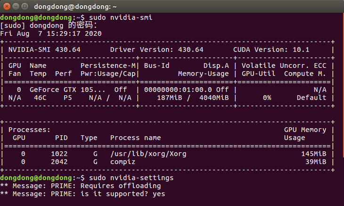Click PID 2042 in the process list
The image size is (344, 206).
[63, 162]
